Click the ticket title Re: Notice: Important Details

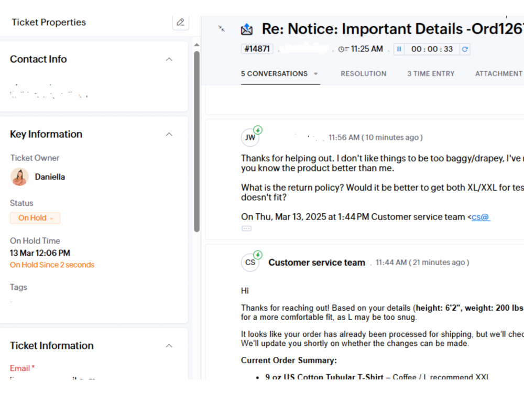(392, 29)
